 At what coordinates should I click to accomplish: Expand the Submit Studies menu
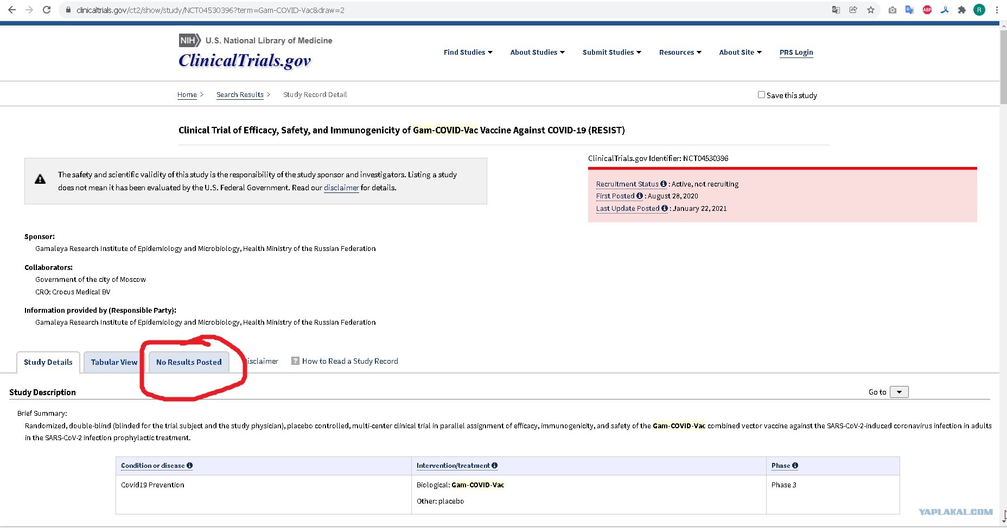pos(612,52)
